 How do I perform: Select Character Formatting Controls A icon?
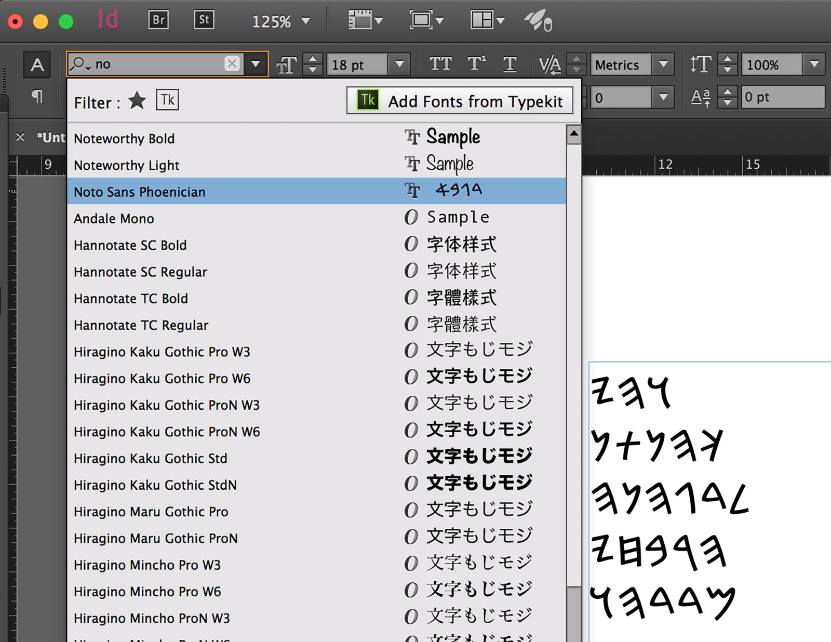point(37,65)
